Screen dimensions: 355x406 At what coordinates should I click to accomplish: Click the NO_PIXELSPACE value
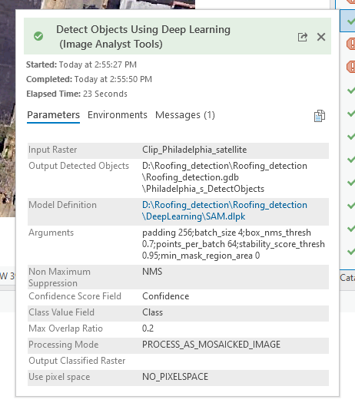(x=175, y=377)
